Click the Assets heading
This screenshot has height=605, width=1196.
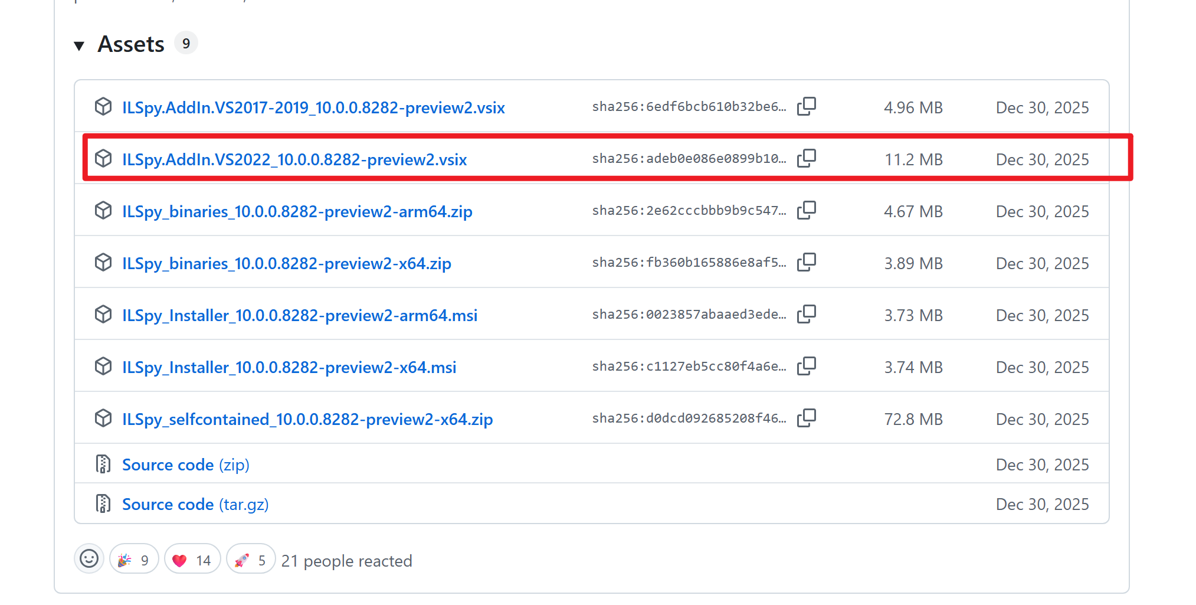click(x=131, y=44)
